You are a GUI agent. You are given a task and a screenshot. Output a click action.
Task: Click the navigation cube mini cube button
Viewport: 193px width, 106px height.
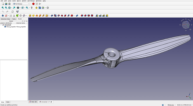pos(190,30)
